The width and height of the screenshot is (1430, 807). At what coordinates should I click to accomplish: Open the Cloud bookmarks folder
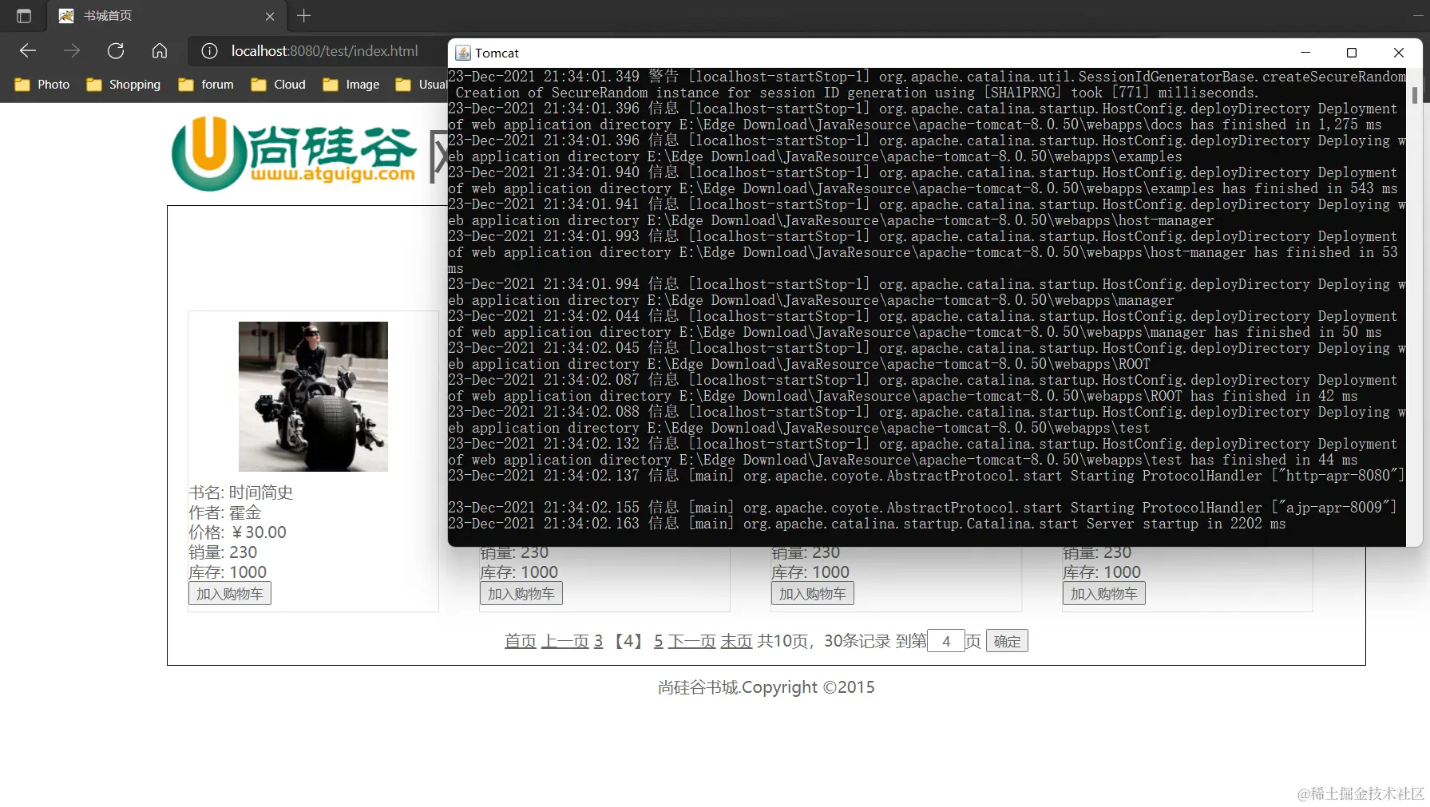click(277, 84)
